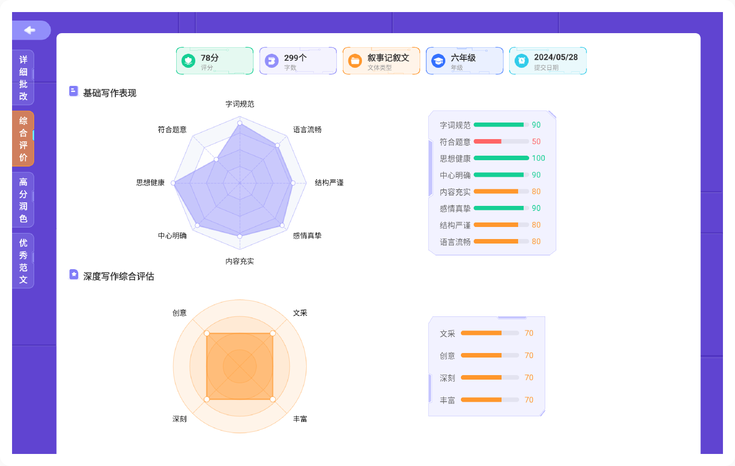This screenshot has width=735, height=466.
Task: Click the 深度写作综合评估 section icon
Action: pyautogui.click(x=74, y=274)
